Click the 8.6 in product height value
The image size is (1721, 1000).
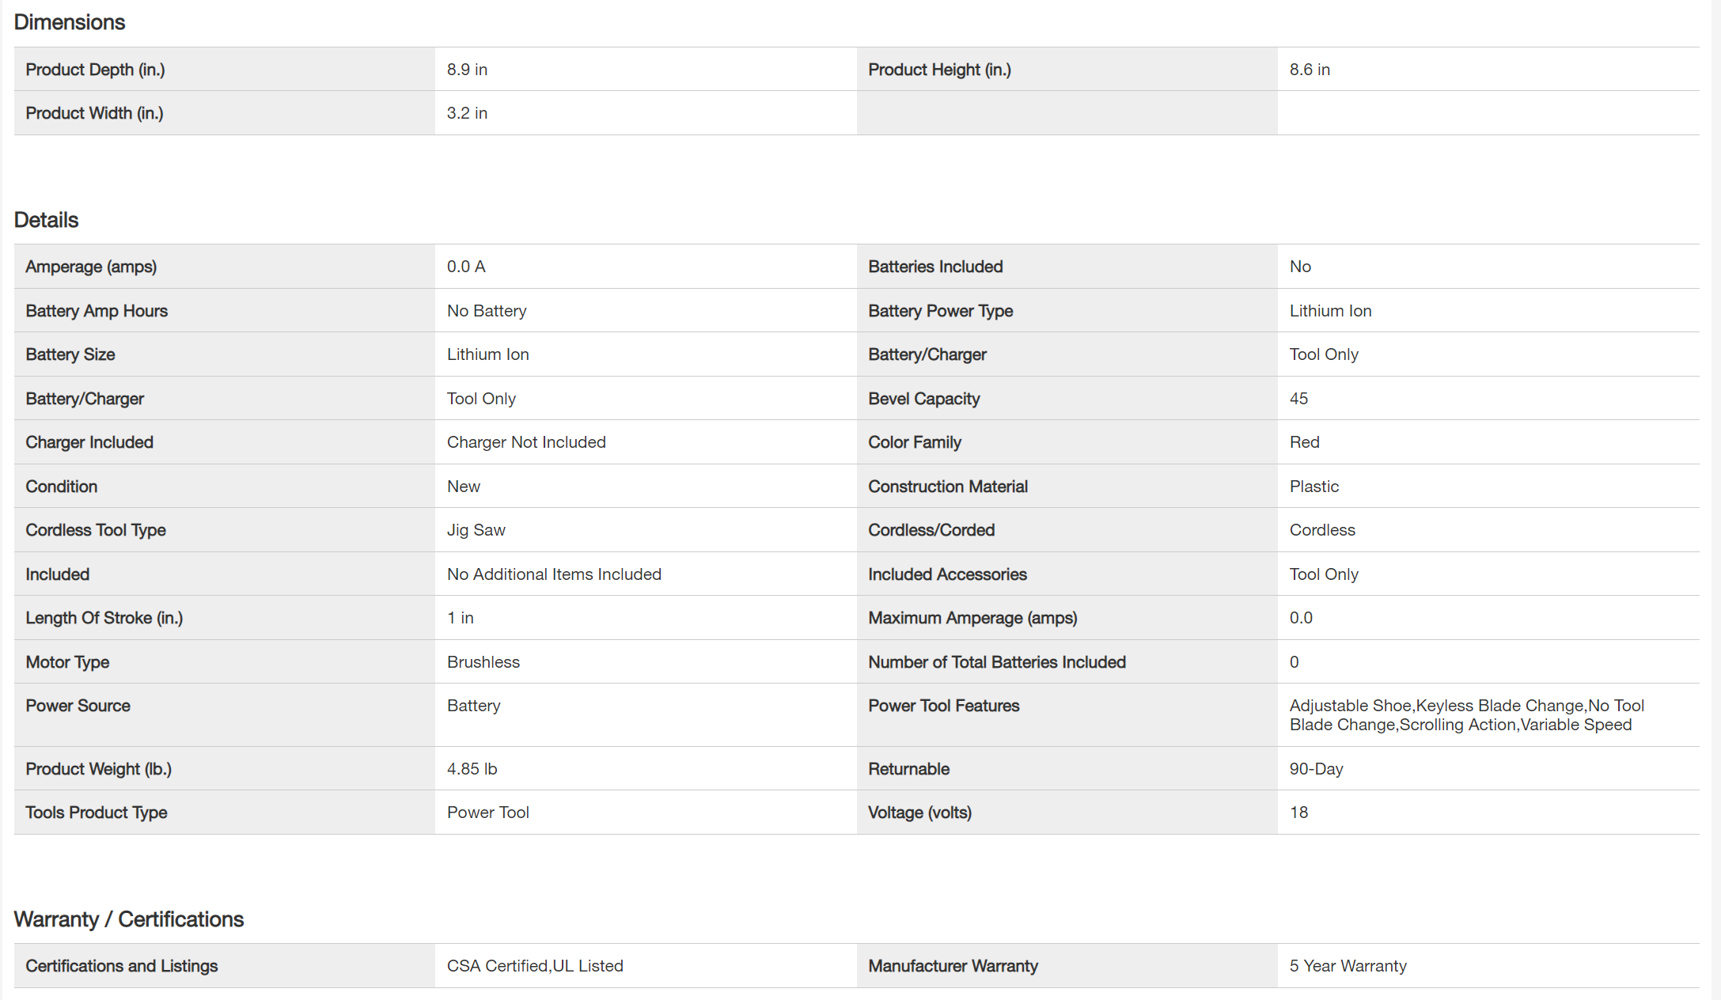(1310, 70)
